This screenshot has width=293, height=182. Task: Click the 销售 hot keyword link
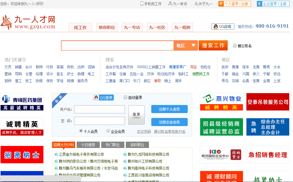18,67
